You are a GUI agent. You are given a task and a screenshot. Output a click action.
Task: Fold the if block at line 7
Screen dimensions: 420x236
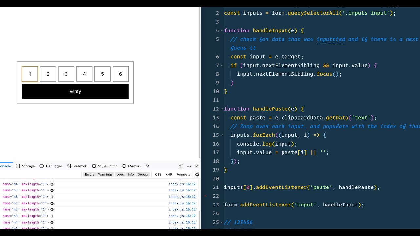[222, 65]
